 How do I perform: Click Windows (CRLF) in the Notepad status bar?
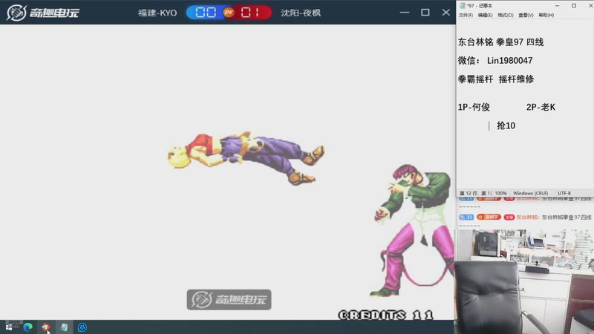[530, 193]
